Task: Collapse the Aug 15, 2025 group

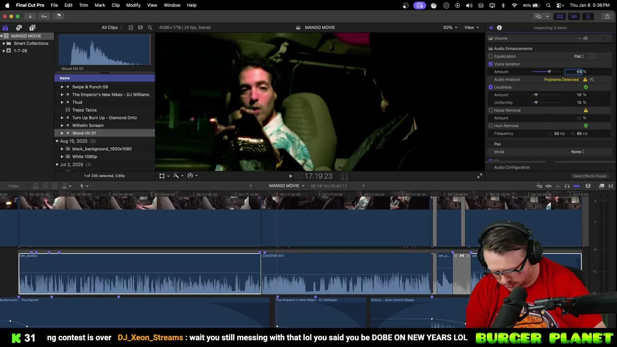Action: click(x=57, y=141)
